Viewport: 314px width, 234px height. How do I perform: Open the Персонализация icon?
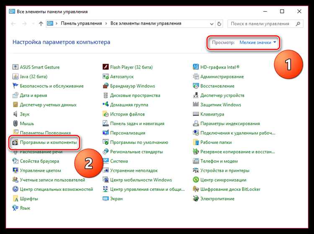coord(106,133)
